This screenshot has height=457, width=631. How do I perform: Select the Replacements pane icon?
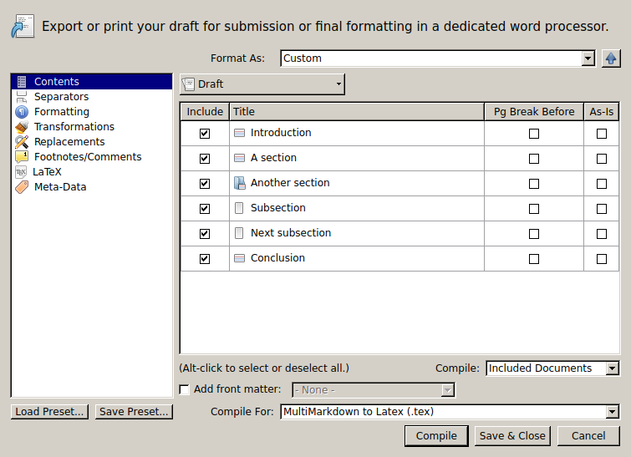[x=22, y=141]
